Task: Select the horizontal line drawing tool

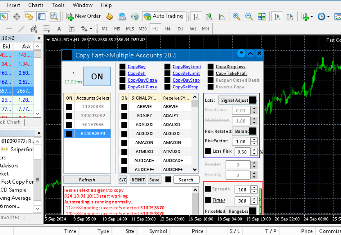Action: point(9,29)
